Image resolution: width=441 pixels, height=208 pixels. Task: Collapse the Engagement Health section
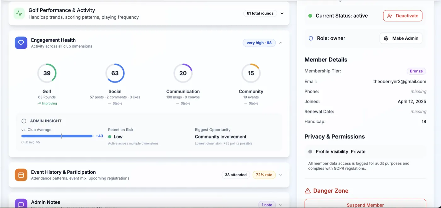(x=281, y=43)
